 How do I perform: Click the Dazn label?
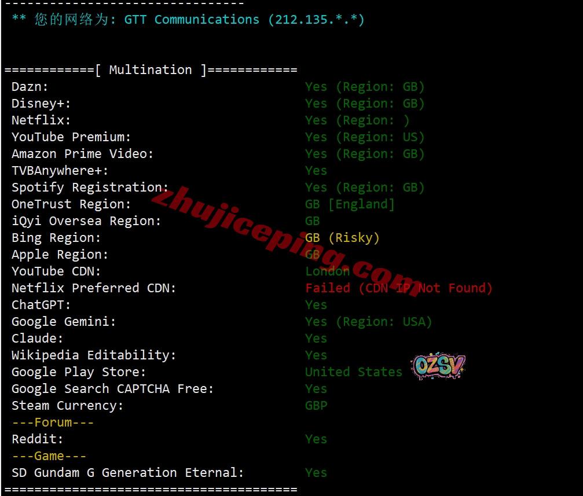pos(30,87)
